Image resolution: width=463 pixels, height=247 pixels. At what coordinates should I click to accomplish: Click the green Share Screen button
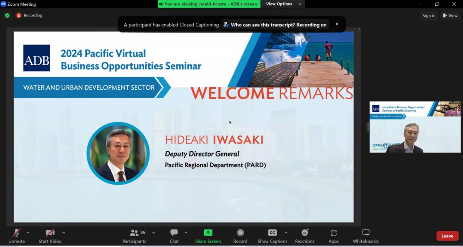click(x=208, y=236)
